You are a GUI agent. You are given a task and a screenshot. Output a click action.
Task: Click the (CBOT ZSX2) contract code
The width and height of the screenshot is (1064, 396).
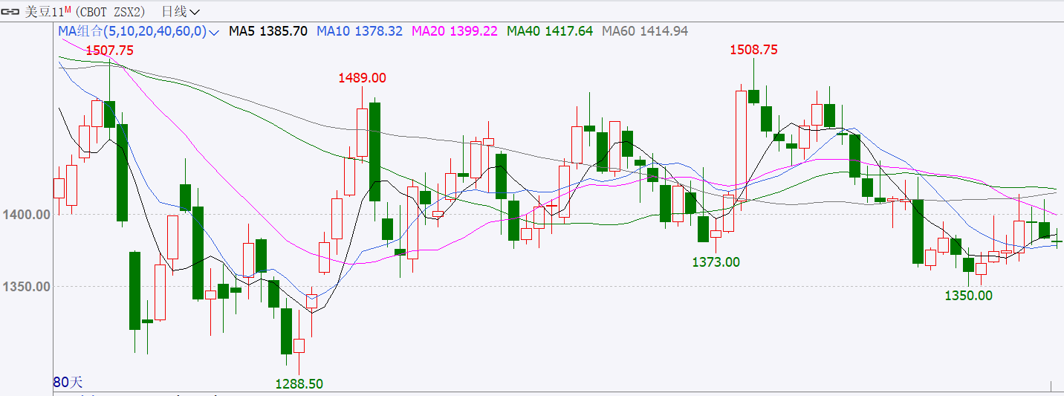pos(111,12)
